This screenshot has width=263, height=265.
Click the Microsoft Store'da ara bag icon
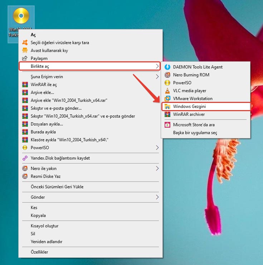(x=167, y=125)
